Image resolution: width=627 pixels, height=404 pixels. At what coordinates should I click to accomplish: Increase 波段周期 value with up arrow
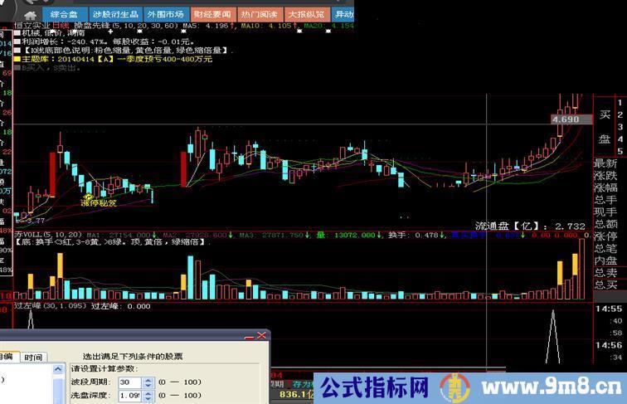point(148,378)
